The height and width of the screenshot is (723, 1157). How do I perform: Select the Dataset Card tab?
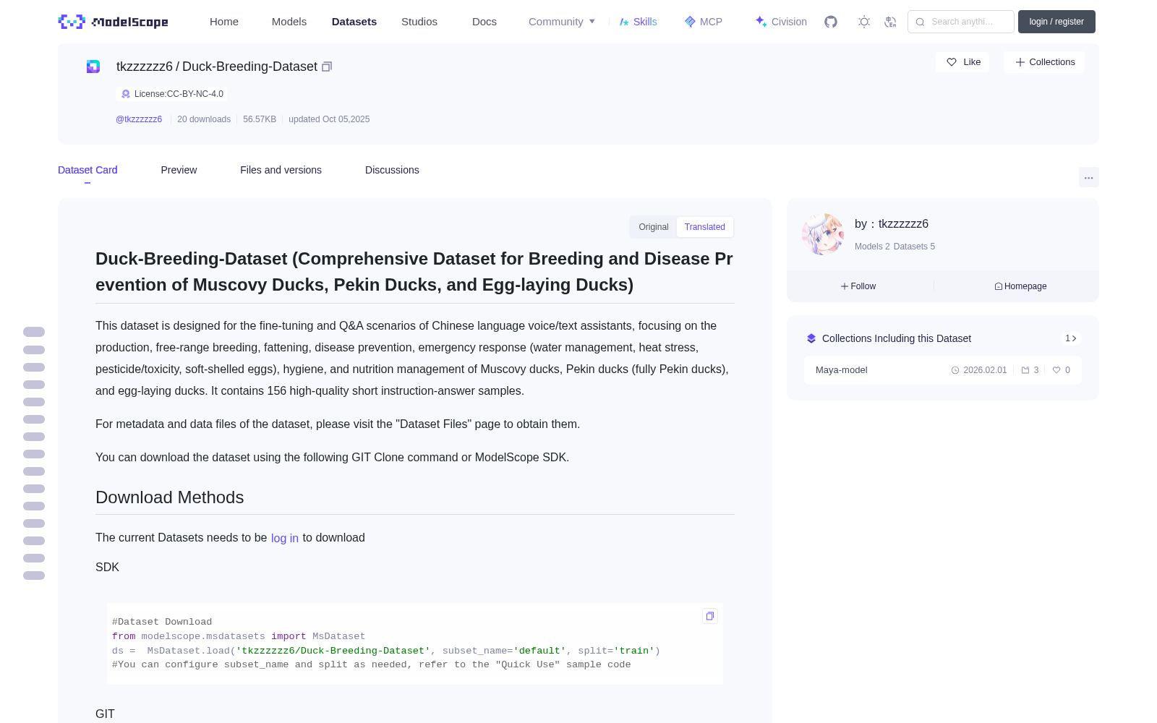(x=87, y=170)
